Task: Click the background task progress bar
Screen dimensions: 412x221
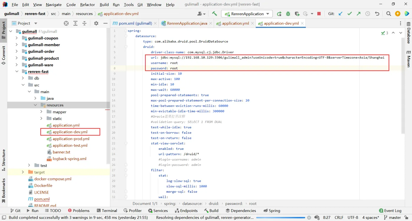Action: click(280, 218)
